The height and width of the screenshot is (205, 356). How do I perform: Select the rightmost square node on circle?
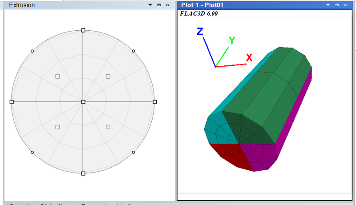coord(155,102)
